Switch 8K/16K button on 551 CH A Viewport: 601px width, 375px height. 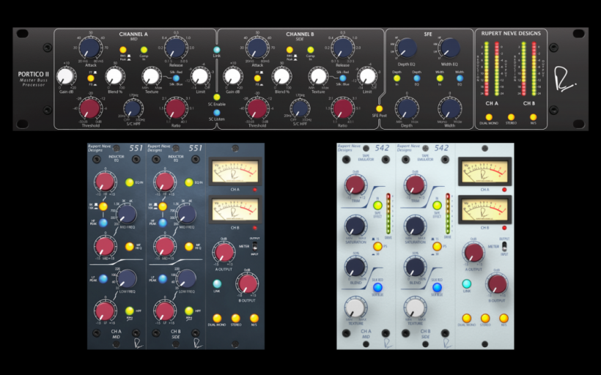pyautogui.click(x=103, y=207)
